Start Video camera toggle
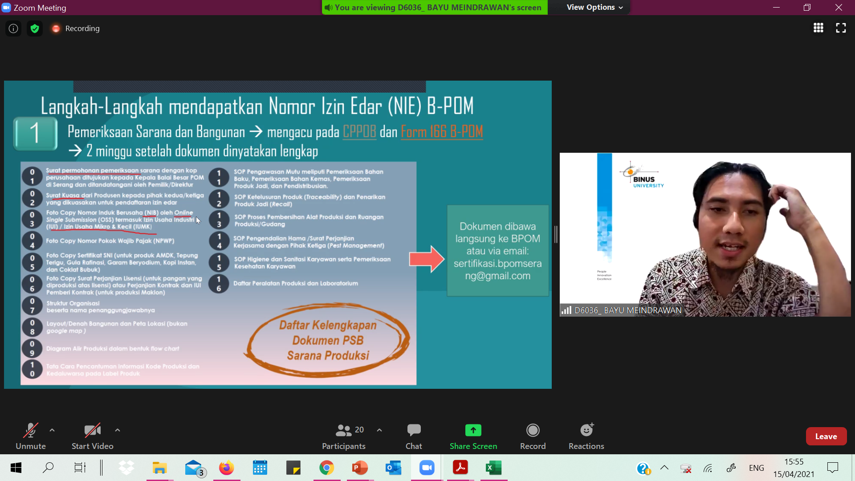The width and height of the screenshot is (855, 481). [x=93, y=436]
